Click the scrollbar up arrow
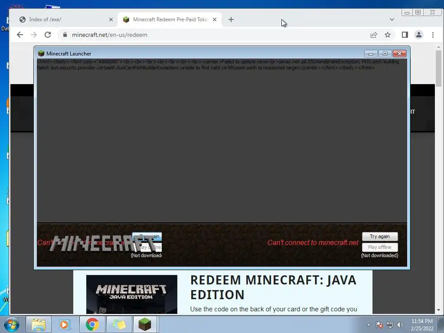Screen dimensions: 444x333 439,47
